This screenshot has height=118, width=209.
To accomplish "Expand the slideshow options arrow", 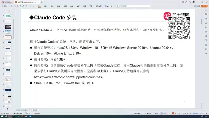I will [175, 113].
